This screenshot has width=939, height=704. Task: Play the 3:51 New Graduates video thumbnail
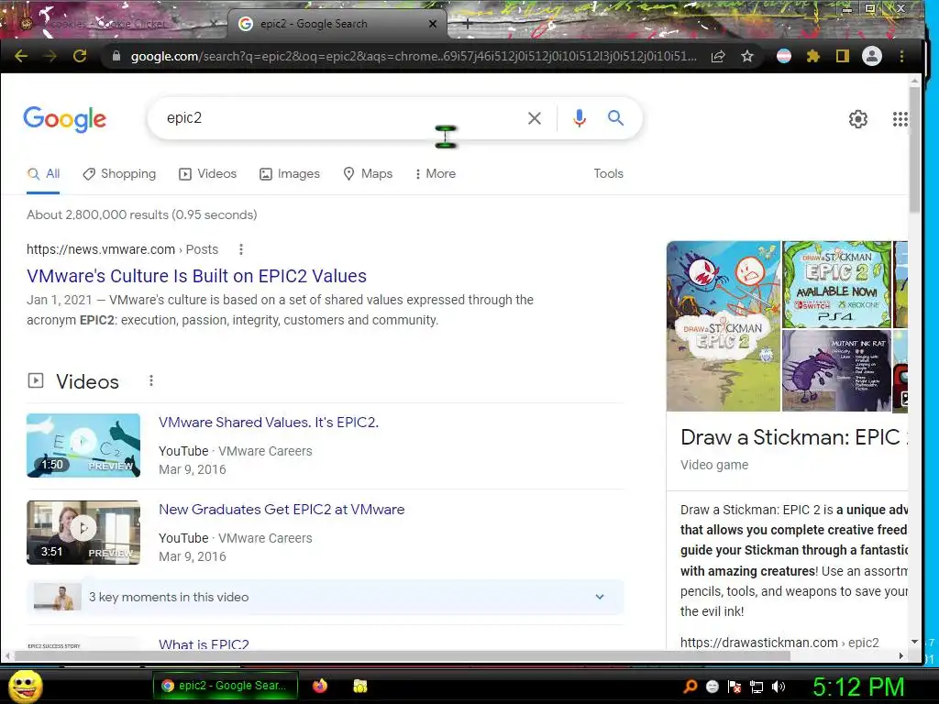[x=83, y=533]
